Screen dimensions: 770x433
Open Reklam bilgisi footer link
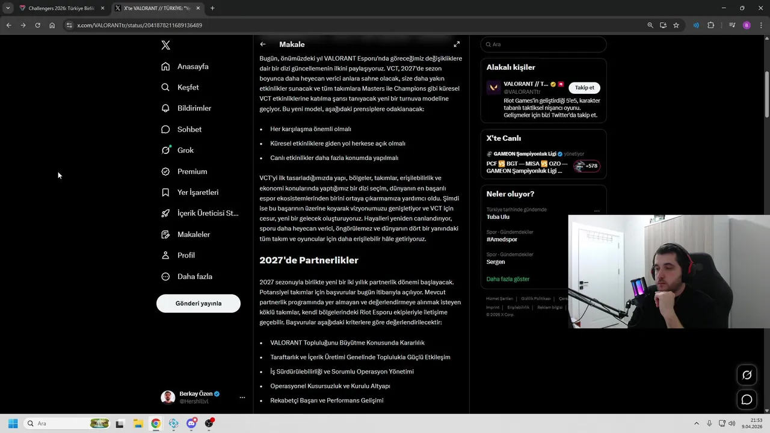tap(550, 307)
